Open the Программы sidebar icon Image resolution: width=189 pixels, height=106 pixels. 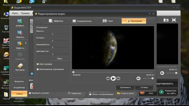click(20, 67)
